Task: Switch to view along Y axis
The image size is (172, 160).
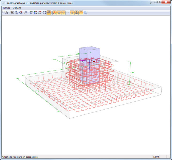Action: 35,13
